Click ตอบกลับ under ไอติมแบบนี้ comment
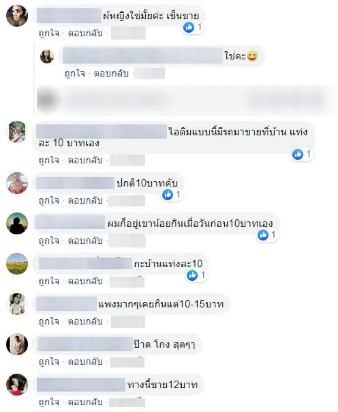The width and height of the screenshot is (338, 412). (x=85, y=160)
